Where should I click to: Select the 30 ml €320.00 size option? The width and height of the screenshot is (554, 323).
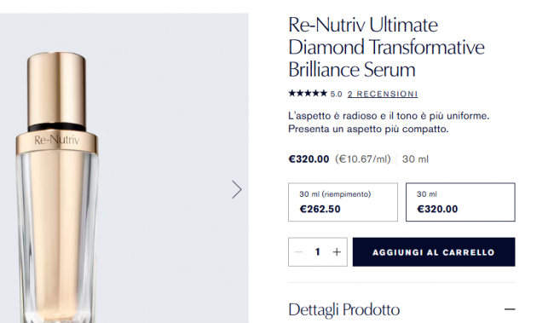(x=460, y=202)
